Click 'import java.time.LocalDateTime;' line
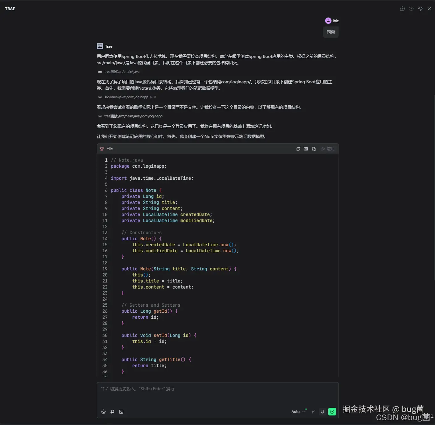Image resolution: width=435 pixels, height=425 pixels. 152,178
